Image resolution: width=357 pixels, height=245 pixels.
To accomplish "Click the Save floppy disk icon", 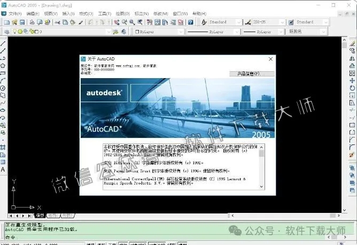I will click(22, 22).
